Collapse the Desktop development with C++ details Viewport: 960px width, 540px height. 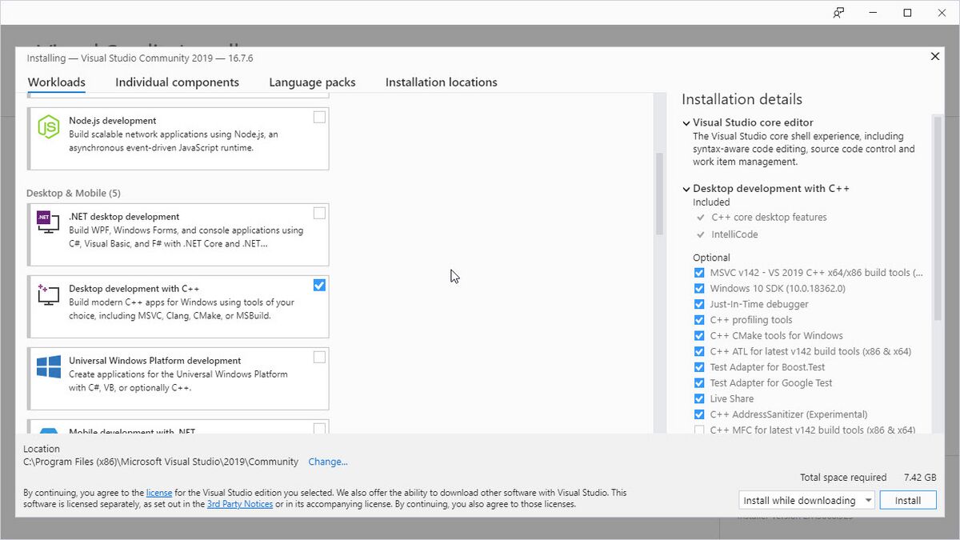pos(686,188)
